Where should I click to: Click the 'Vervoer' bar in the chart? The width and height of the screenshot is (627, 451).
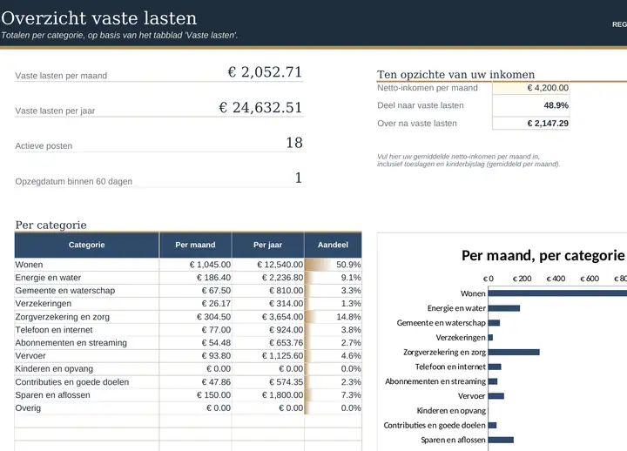(496, 396)
